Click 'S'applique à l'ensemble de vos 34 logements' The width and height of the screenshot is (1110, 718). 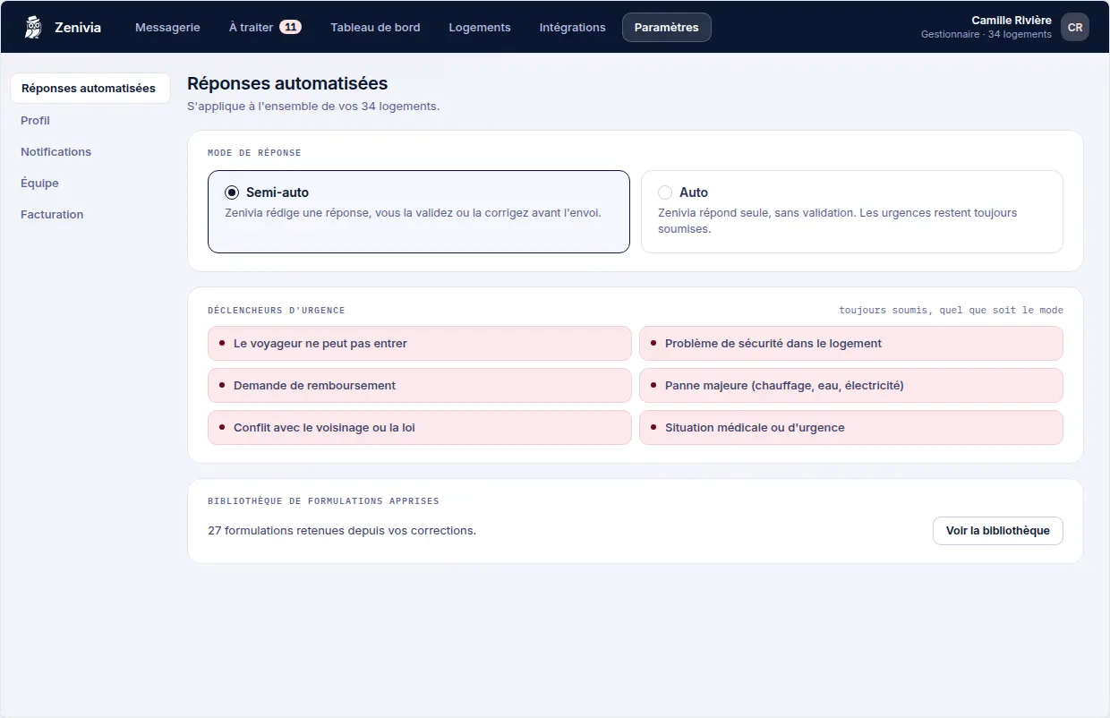[313, 106]
